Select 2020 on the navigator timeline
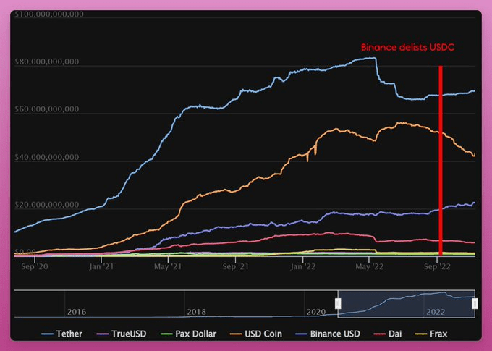Image resolution: width=492 pixels, height=351 pixels. pos(316,311)
